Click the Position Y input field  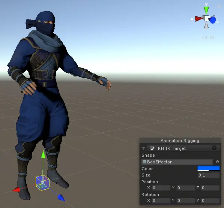[186, 188]
